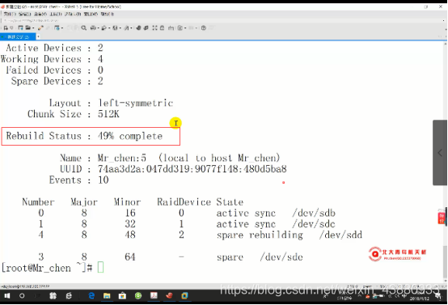Expand the dropdown beside the properties icon

point(62,28)
